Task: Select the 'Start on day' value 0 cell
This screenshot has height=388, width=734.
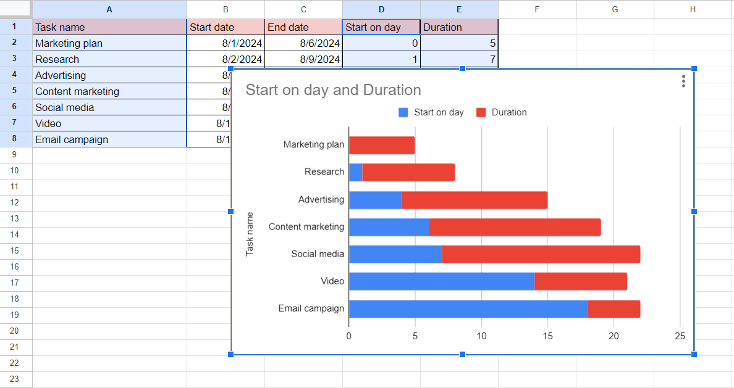Action: point(381,43)
